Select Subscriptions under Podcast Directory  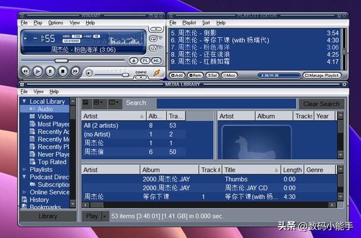tap(50, 184)
